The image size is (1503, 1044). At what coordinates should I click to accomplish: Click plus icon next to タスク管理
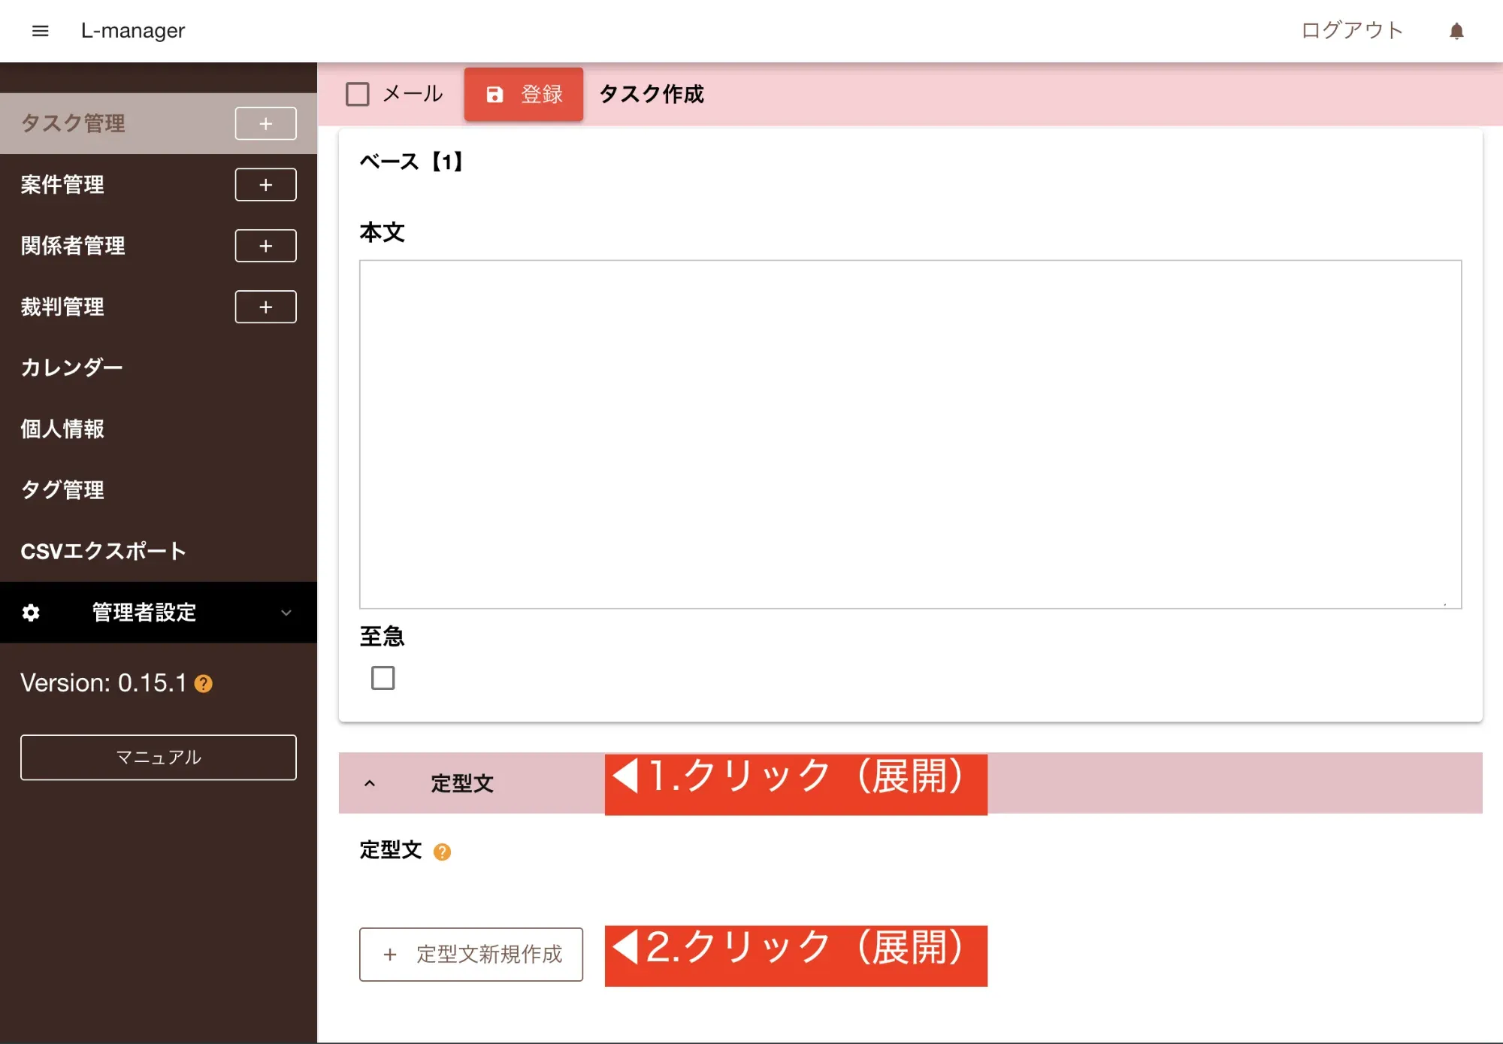tap(265, 123)
